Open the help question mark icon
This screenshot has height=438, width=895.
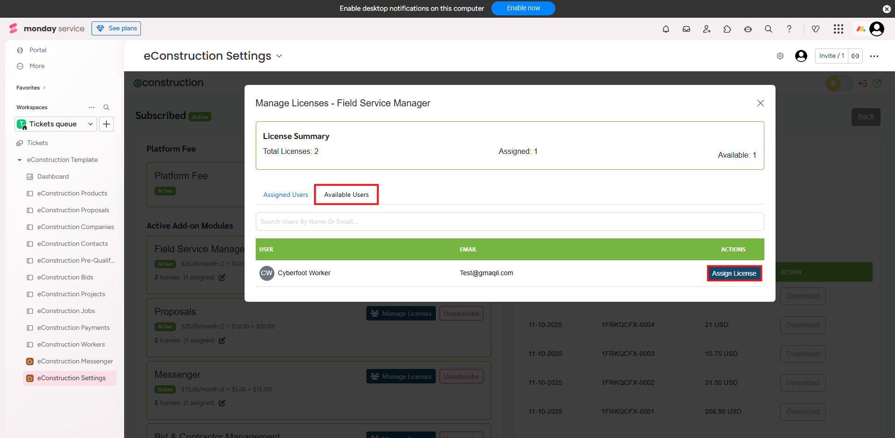[789, 29]
